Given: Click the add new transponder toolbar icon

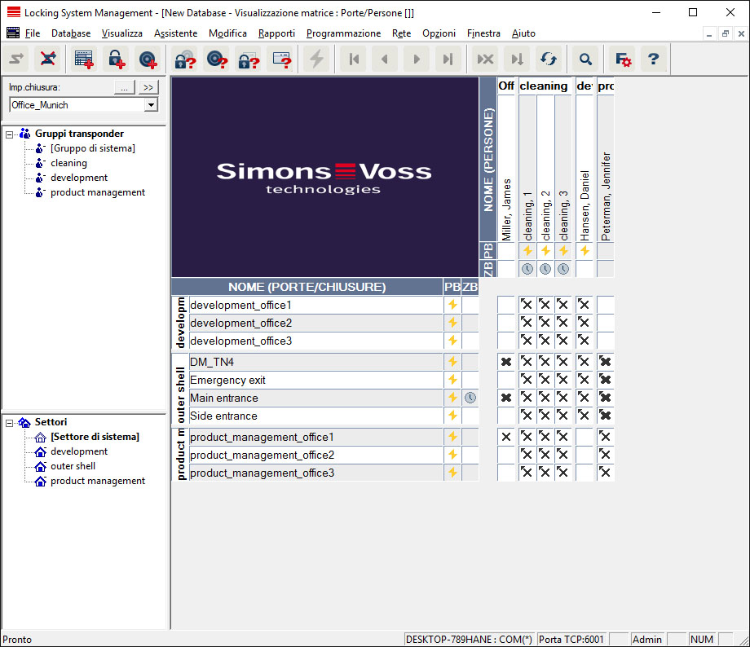Looking at the screenshot, I should click(148, 59).
